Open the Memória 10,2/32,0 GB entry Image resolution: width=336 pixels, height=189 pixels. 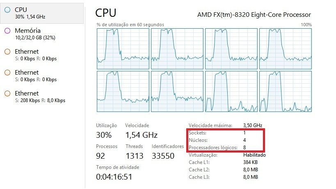click(42, 34)
